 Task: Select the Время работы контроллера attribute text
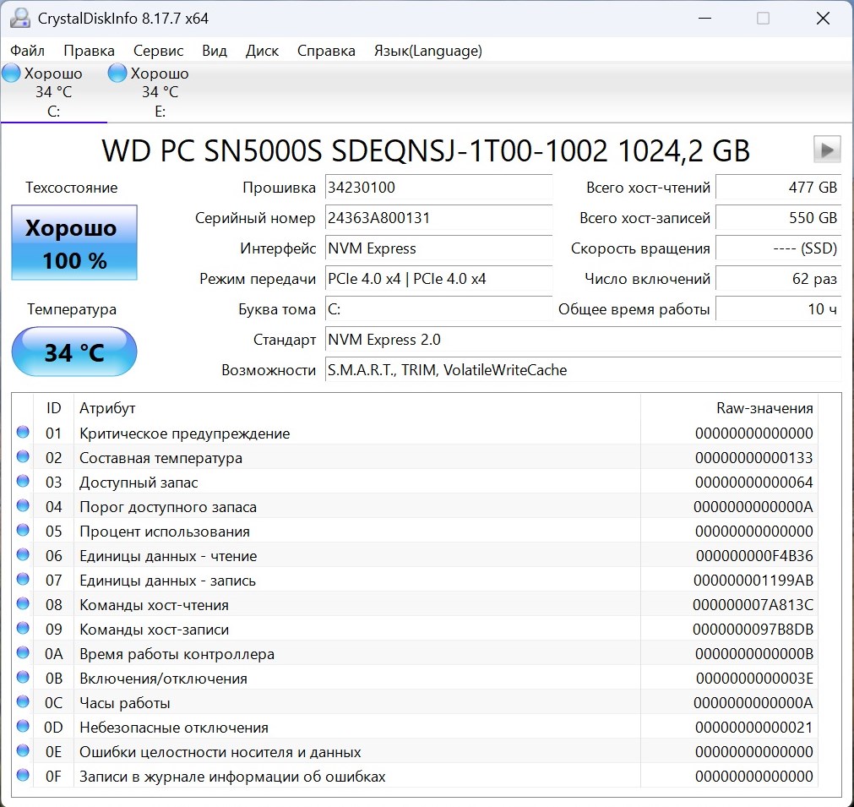point(177,654)
